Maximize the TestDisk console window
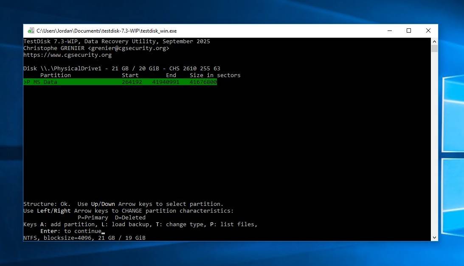 point(409,30)
